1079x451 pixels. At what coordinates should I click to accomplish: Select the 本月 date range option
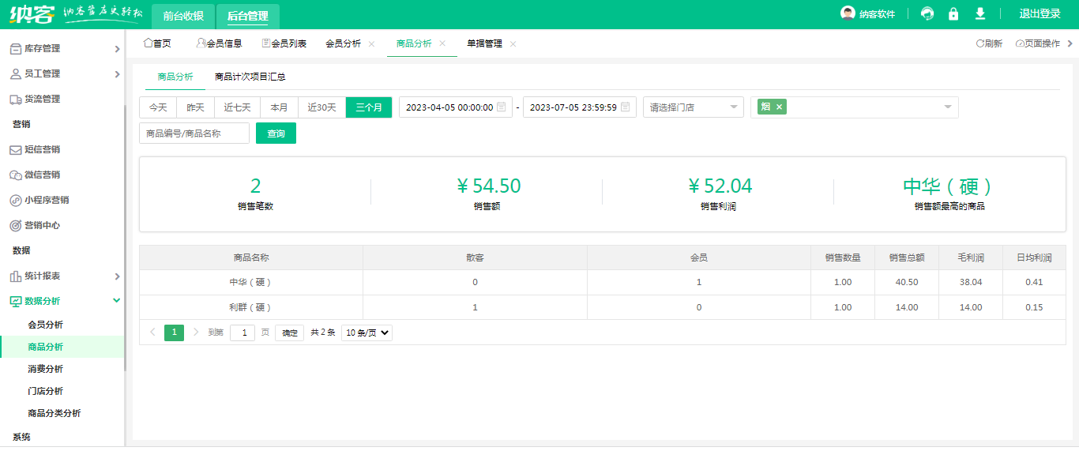279,107
